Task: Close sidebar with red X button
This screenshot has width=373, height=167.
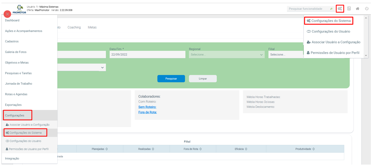Action: tap(7, 14)
